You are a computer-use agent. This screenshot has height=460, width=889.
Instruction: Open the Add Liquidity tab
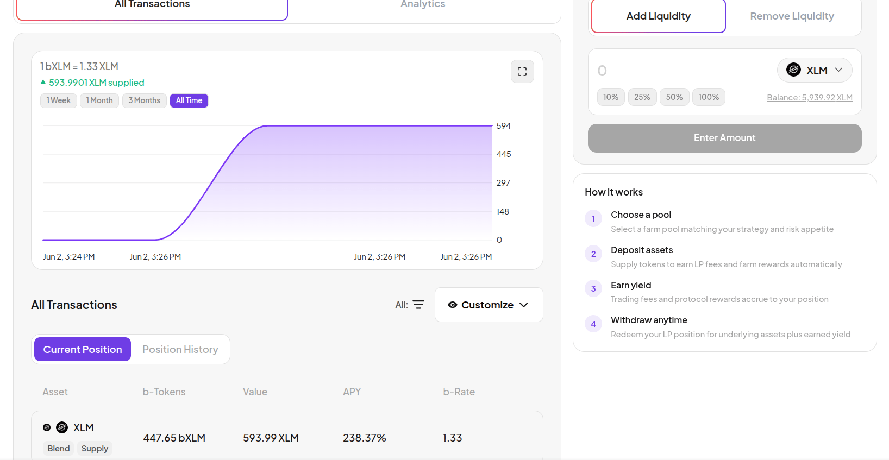click(x=659, y=16)
